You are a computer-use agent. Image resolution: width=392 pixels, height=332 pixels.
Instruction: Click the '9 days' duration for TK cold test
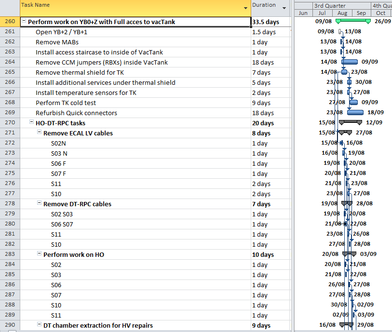(271, 103)
